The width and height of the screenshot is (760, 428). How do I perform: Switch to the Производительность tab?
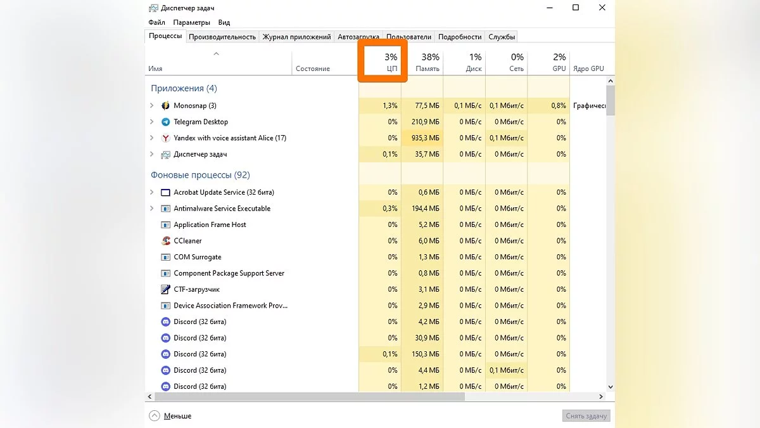click(x=222, y=37)
